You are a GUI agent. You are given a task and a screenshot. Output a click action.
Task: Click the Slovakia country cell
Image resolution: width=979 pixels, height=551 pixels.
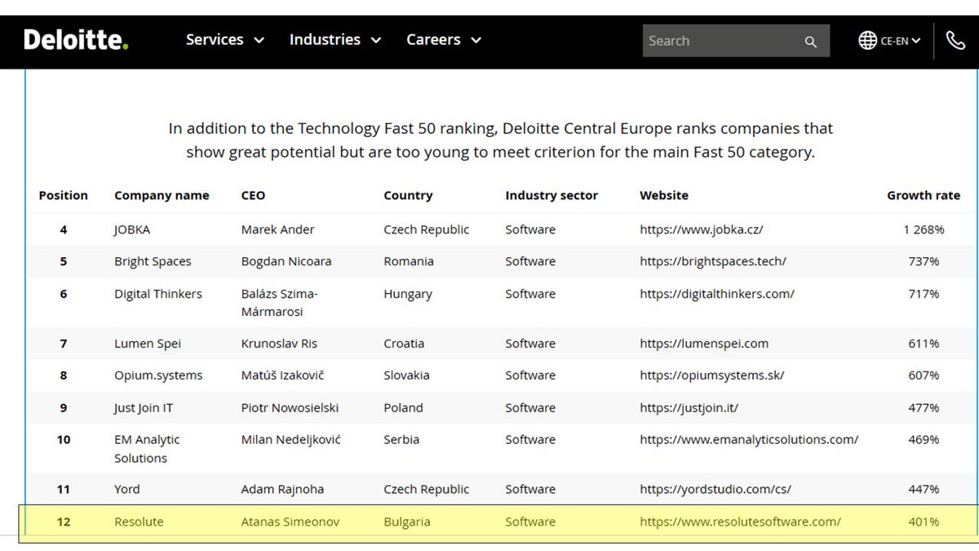(x=408, y=375)
